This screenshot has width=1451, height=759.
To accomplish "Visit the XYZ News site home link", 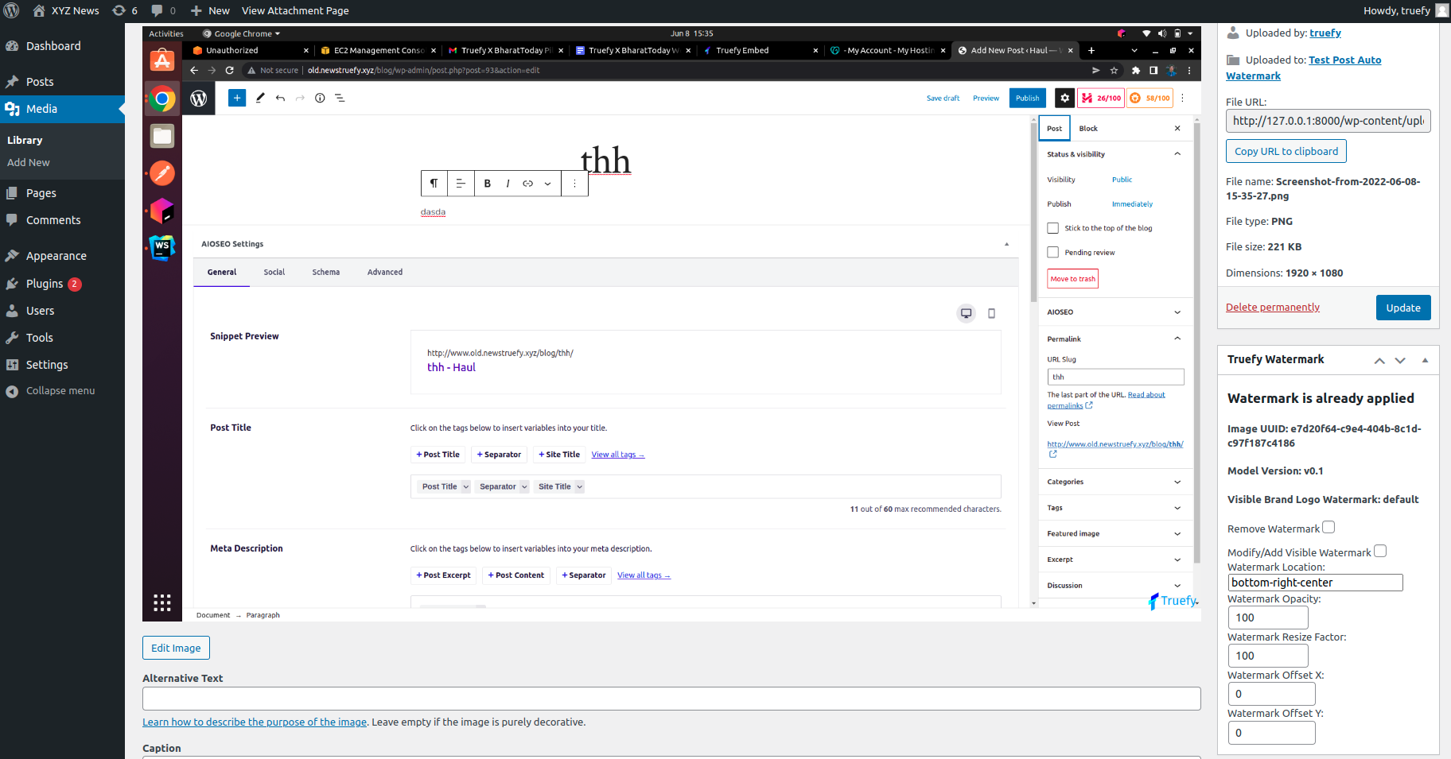I will click(x=66, y=10).
